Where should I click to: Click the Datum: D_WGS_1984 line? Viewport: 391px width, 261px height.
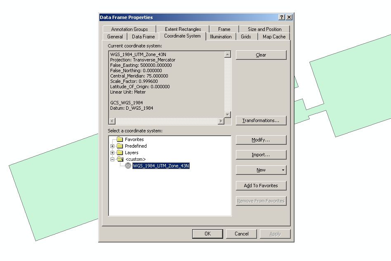132,108
